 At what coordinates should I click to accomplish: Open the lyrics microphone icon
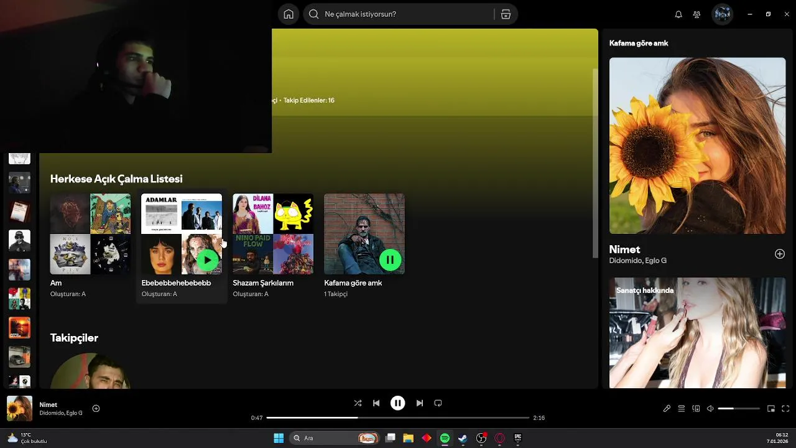tap(667, 409)
